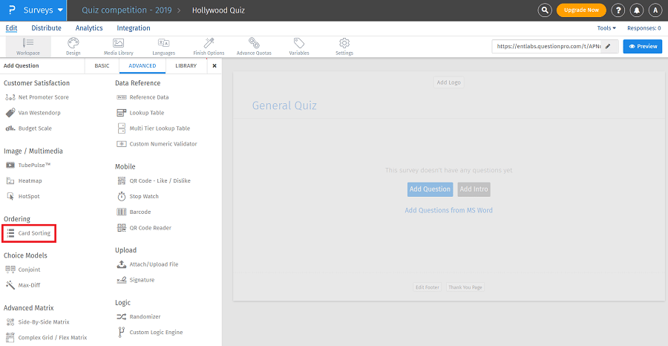Open Finish Options wand icon

pos(209,47)
